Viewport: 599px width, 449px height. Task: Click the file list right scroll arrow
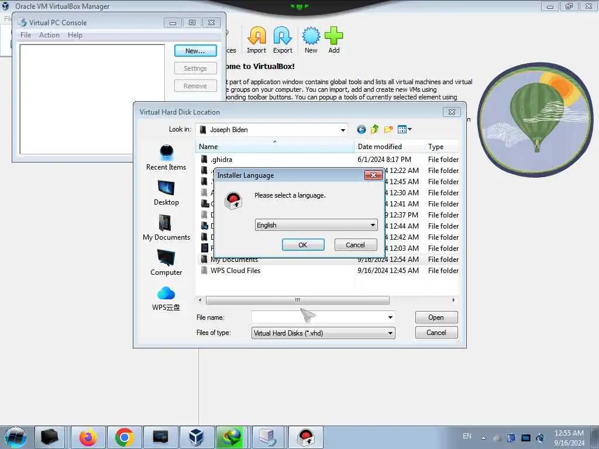click(453, 300)
